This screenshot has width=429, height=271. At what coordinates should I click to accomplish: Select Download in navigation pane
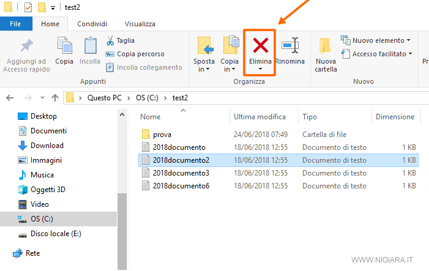47,146
